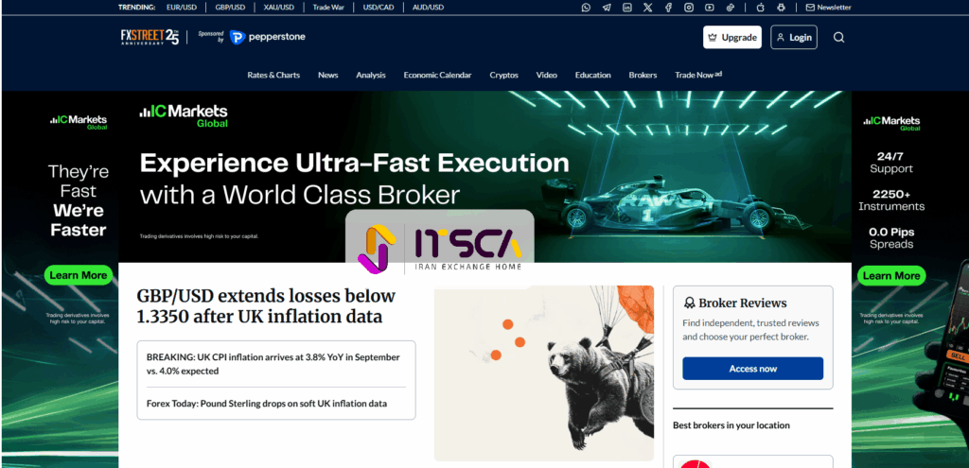Visit the LinkedIn page icon
Image resolution: width=969 pixels, height=468 pixels.
coord(627,8)
